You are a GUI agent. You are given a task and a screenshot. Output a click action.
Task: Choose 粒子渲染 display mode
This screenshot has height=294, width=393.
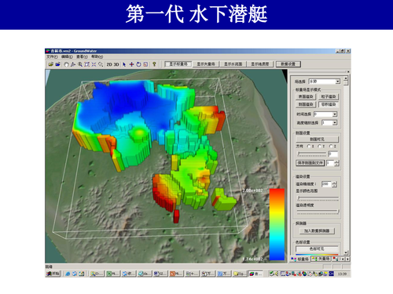click(x=329, y=96)
